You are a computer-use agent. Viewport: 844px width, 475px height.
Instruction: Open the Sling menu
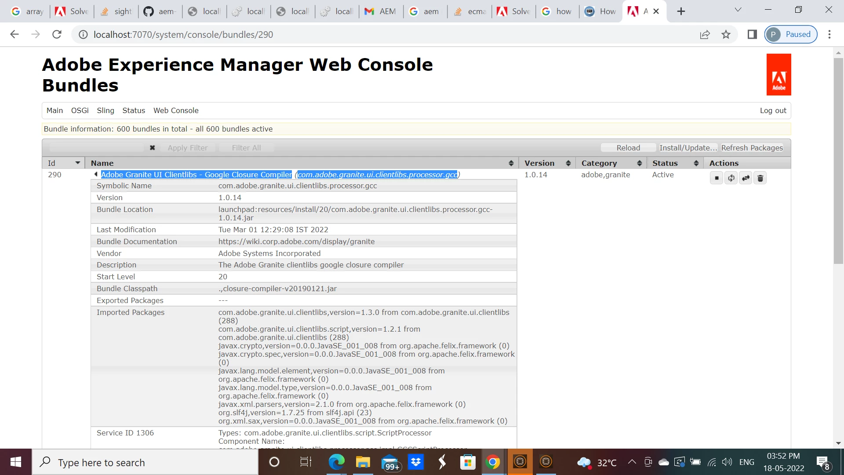click(x=105, y=110)
